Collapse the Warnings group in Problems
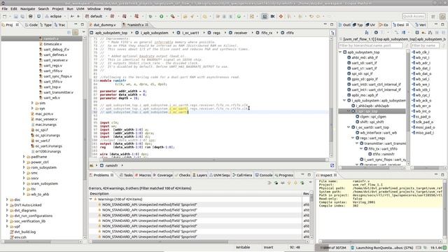Image resolution: width=448 pixels, height=252 pixels. pyautogui.click(x=91, y=199)
